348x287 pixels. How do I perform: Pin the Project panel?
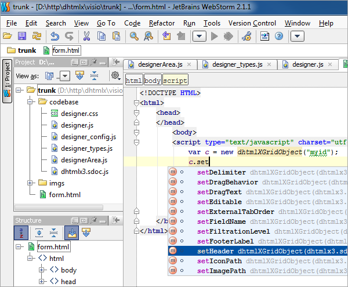tap(93, 62)
